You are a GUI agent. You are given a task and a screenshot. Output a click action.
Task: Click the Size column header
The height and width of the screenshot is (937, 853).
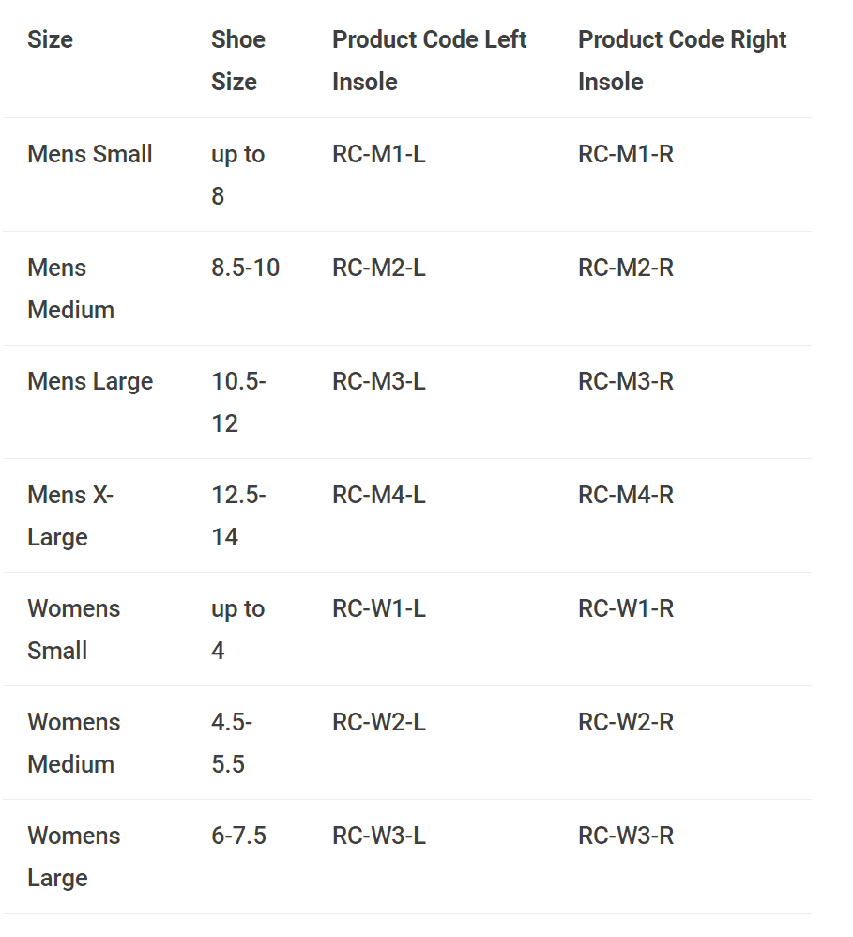[x=50, y=40]
